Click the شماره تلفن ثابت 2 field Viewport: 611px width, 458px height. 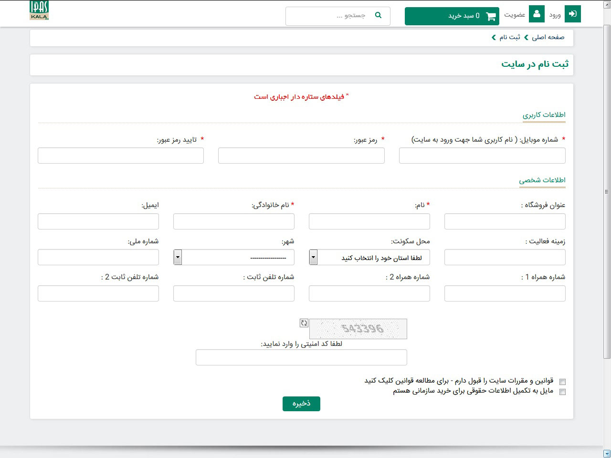(98, 293)
